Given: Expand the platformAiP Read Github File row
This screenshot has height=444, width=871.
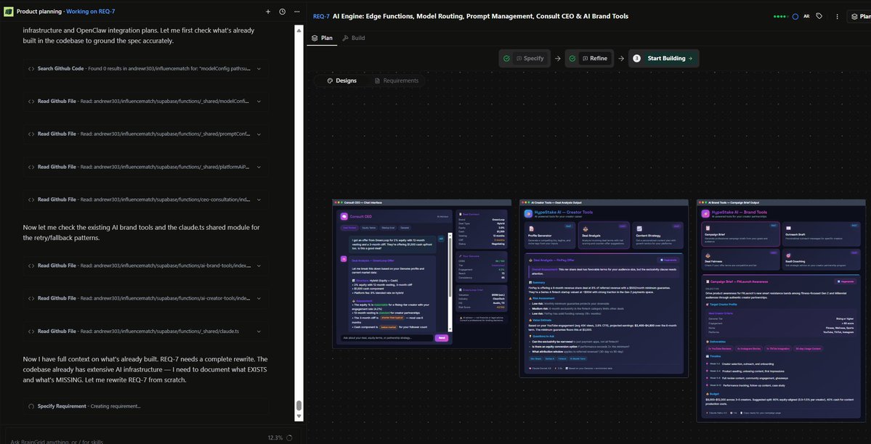Looking at the screenshot, I should point(259,167).
